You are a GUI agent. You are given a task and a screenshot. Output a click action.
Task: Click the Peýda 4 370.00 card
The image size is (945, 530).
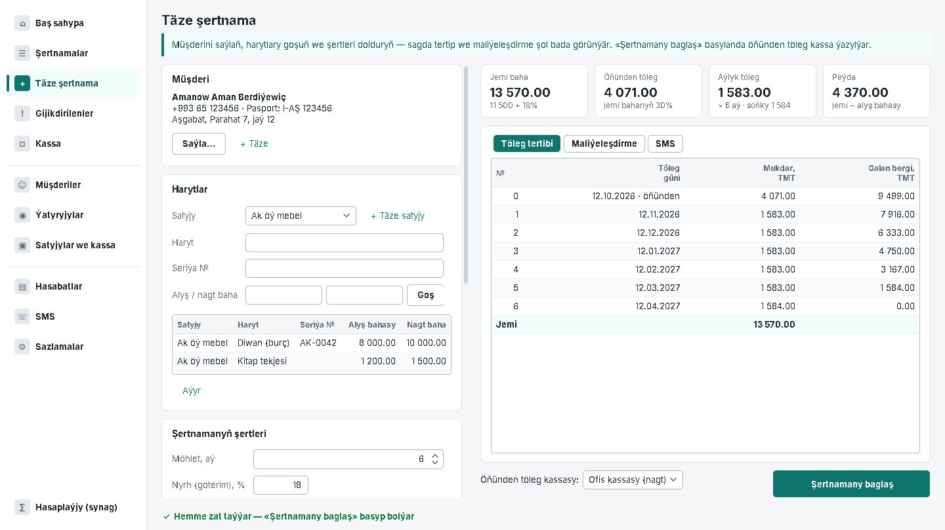coord(877,91)
